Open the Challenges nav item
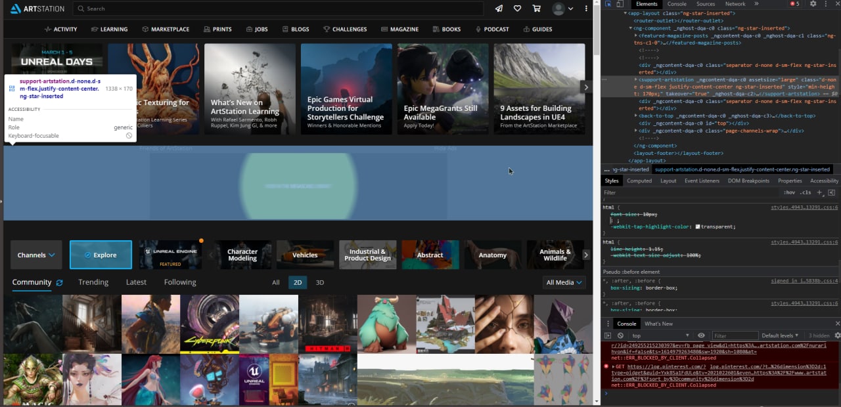The height and width of the screenshot is (407, 841). tap(345, 29)
